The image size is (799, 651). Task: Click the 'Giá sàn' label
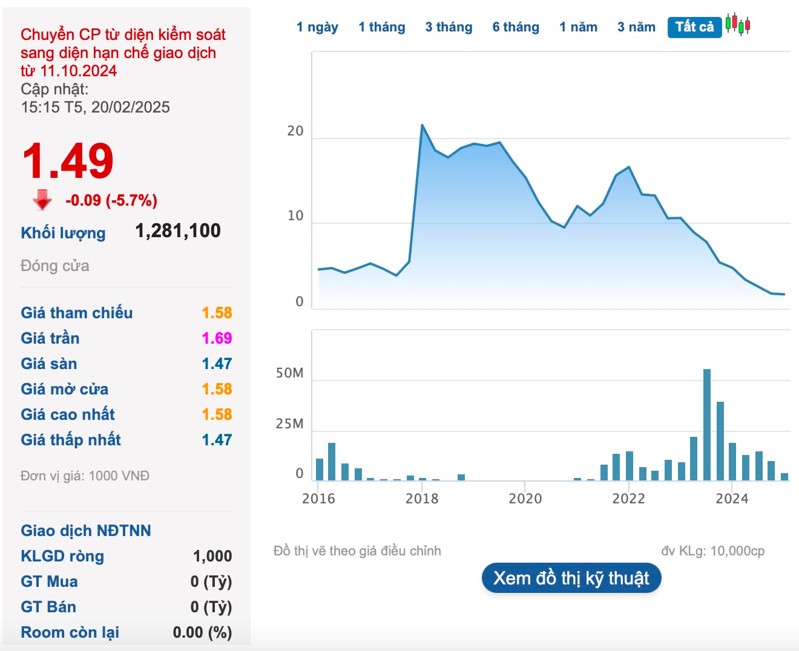(x=49, y=364)
